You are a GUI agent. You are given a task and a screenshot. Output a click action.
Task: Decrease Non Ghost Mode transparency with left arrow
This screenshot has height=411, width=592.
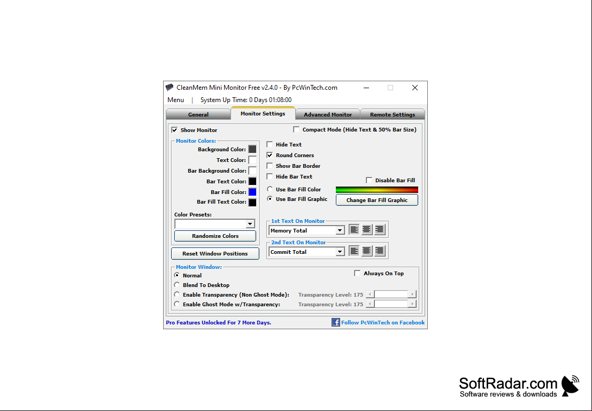tap(371, 294)
